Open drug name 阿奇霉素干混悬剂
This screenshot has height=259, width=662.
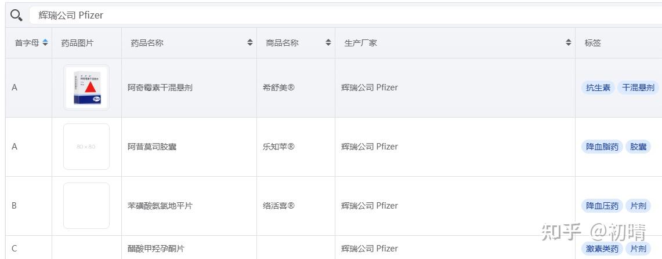click(160, 87)
